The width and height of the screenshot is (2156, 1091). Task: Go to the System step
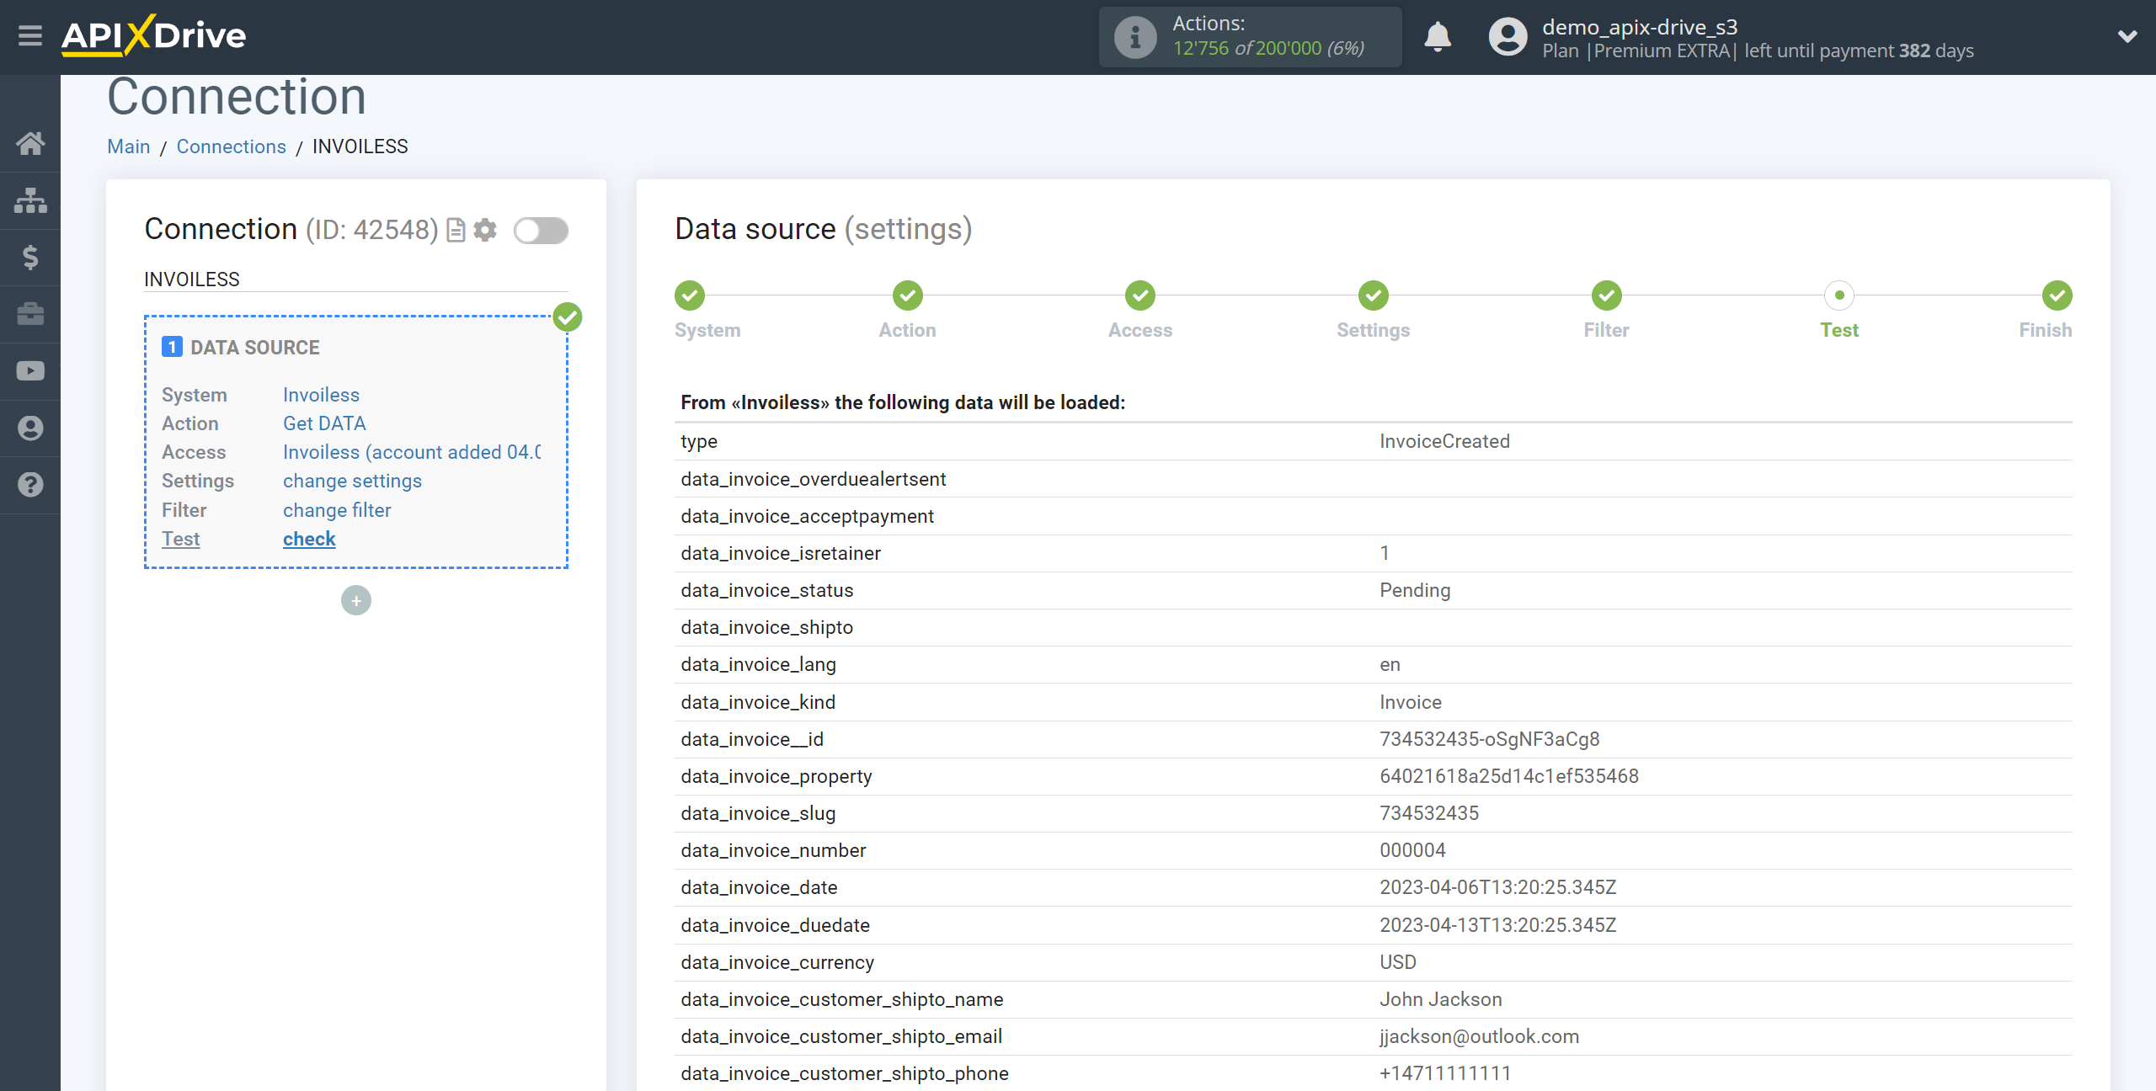click(690, 295)
